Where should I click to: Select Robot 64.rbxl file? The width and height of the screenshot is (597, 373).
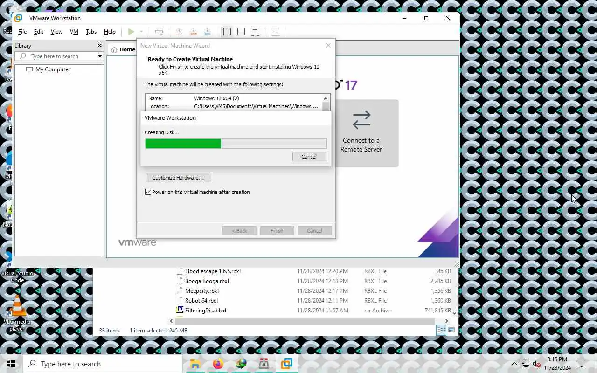pos(201,301)
